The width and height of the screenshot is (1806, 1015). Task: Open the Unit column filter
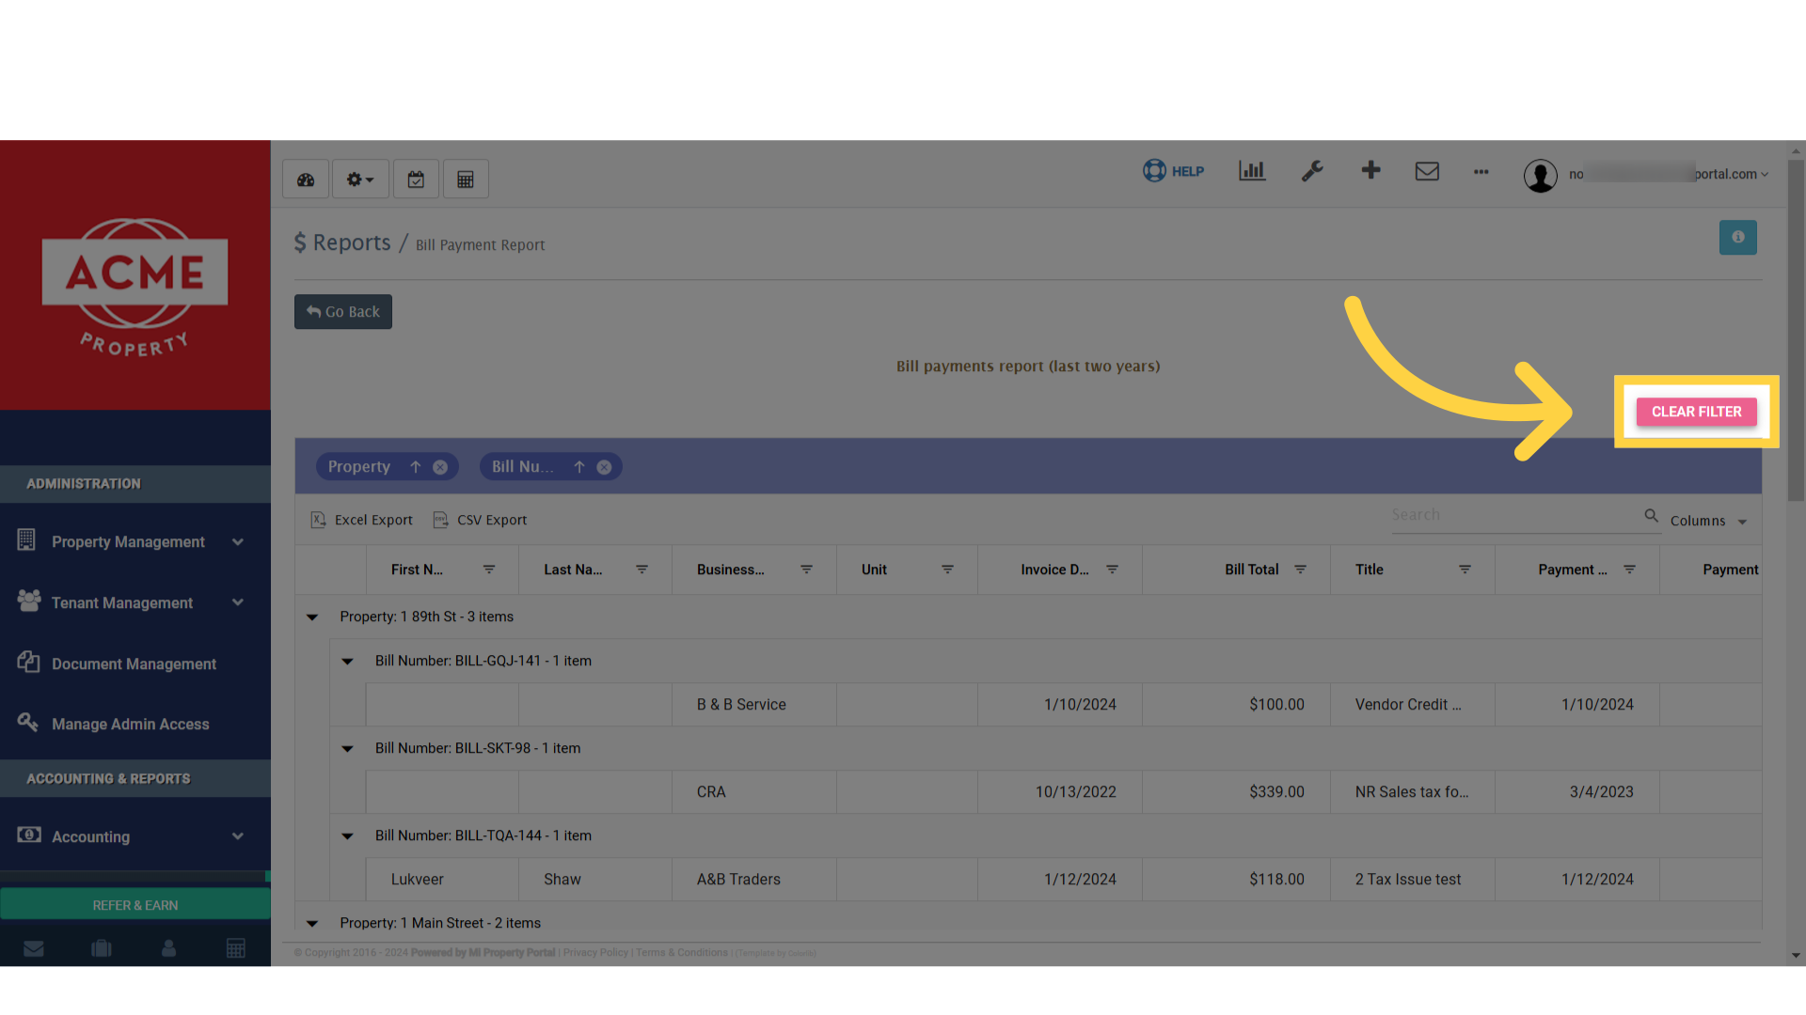pos(947,570)
